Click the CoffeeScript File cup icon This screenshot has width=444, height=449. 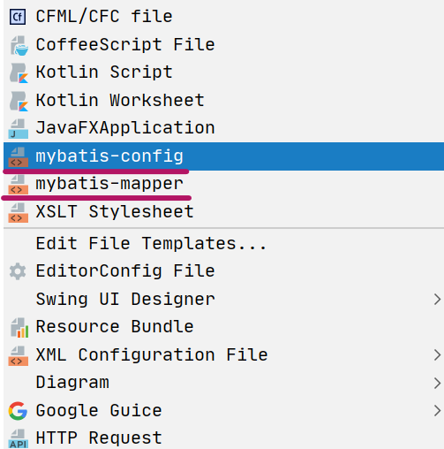pos(19,45)
